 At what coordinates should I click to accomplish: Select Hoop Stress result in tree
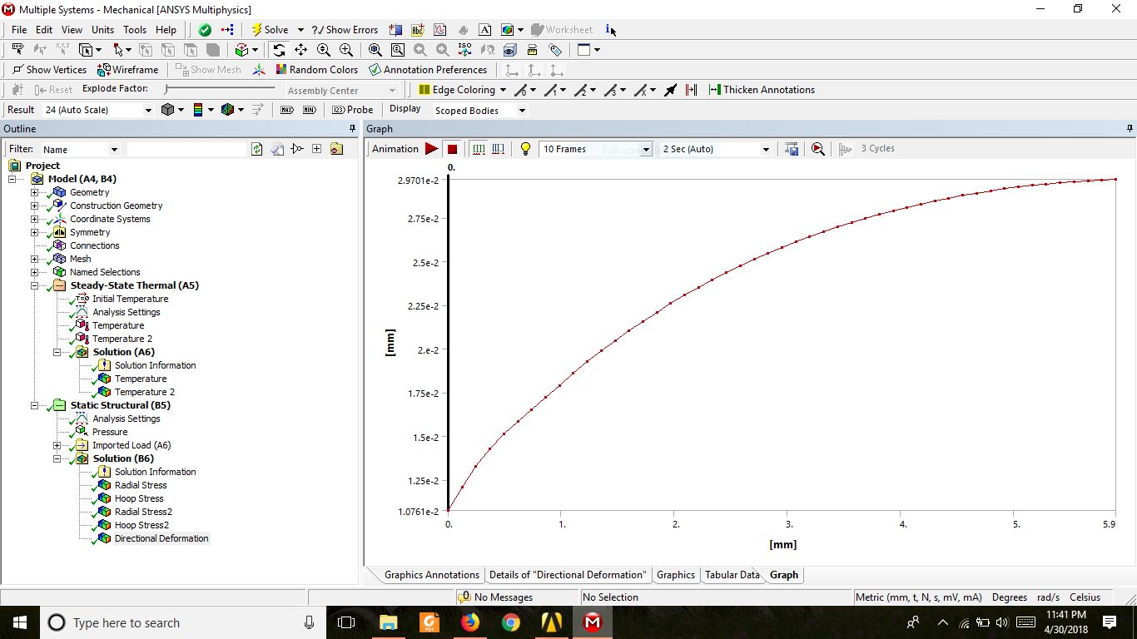(x=139, y=498)
